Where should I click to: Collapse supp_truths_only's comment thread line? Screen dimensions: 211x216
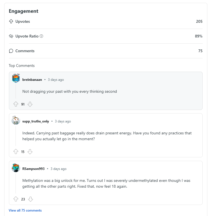[x=16, y=136]
